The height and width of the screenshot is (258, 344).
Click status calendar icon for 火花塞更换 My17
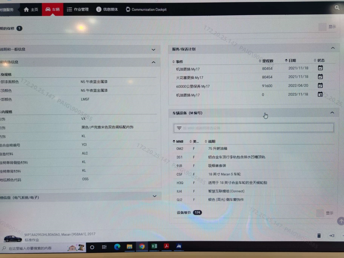point(320,77)
